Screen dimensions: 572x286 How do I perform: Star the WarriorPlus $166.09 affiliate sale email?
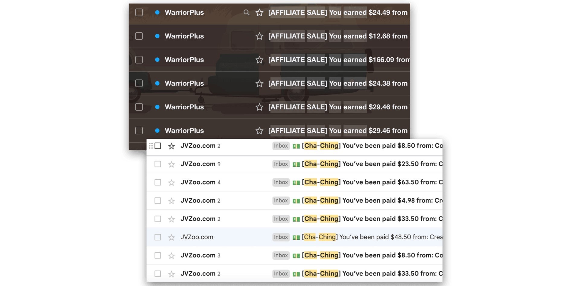[259, 60]
